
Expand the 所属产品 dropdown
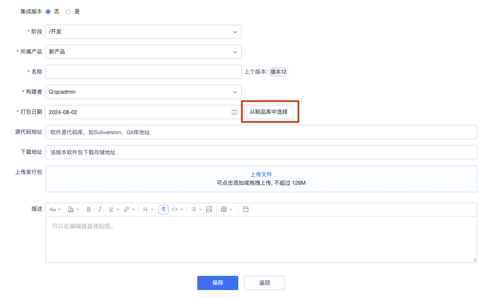(x=143, y=52)
